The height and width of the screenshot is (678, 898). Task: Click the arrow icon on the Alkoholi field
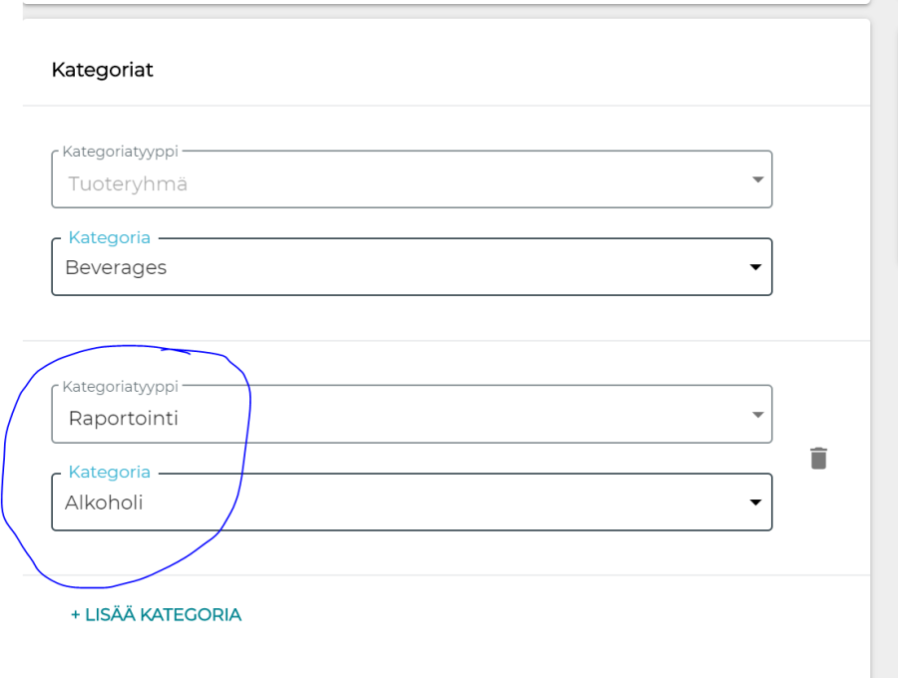click(755, 503)
